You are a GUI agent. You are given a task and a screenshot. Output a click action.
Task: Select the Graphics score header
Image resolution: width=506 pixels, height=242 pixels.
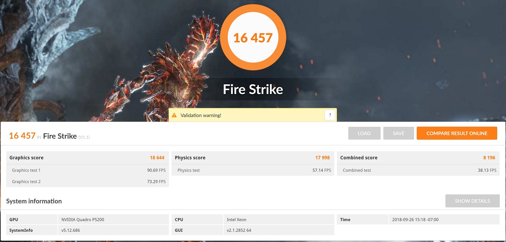(x=88, y=158)
